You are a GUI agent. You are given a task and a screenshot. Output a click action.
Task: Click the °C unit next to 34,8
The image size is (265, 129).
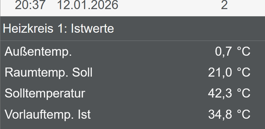(243, 114)
